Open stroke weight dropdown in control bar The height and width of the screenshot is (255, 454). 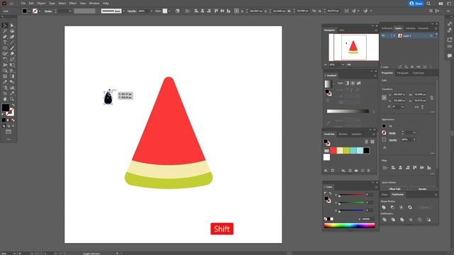70,11
